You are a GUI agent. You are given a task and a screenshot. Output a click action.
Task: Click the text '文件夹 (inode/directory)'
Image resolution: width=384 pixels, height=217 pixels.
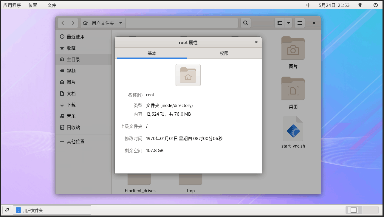169,106
